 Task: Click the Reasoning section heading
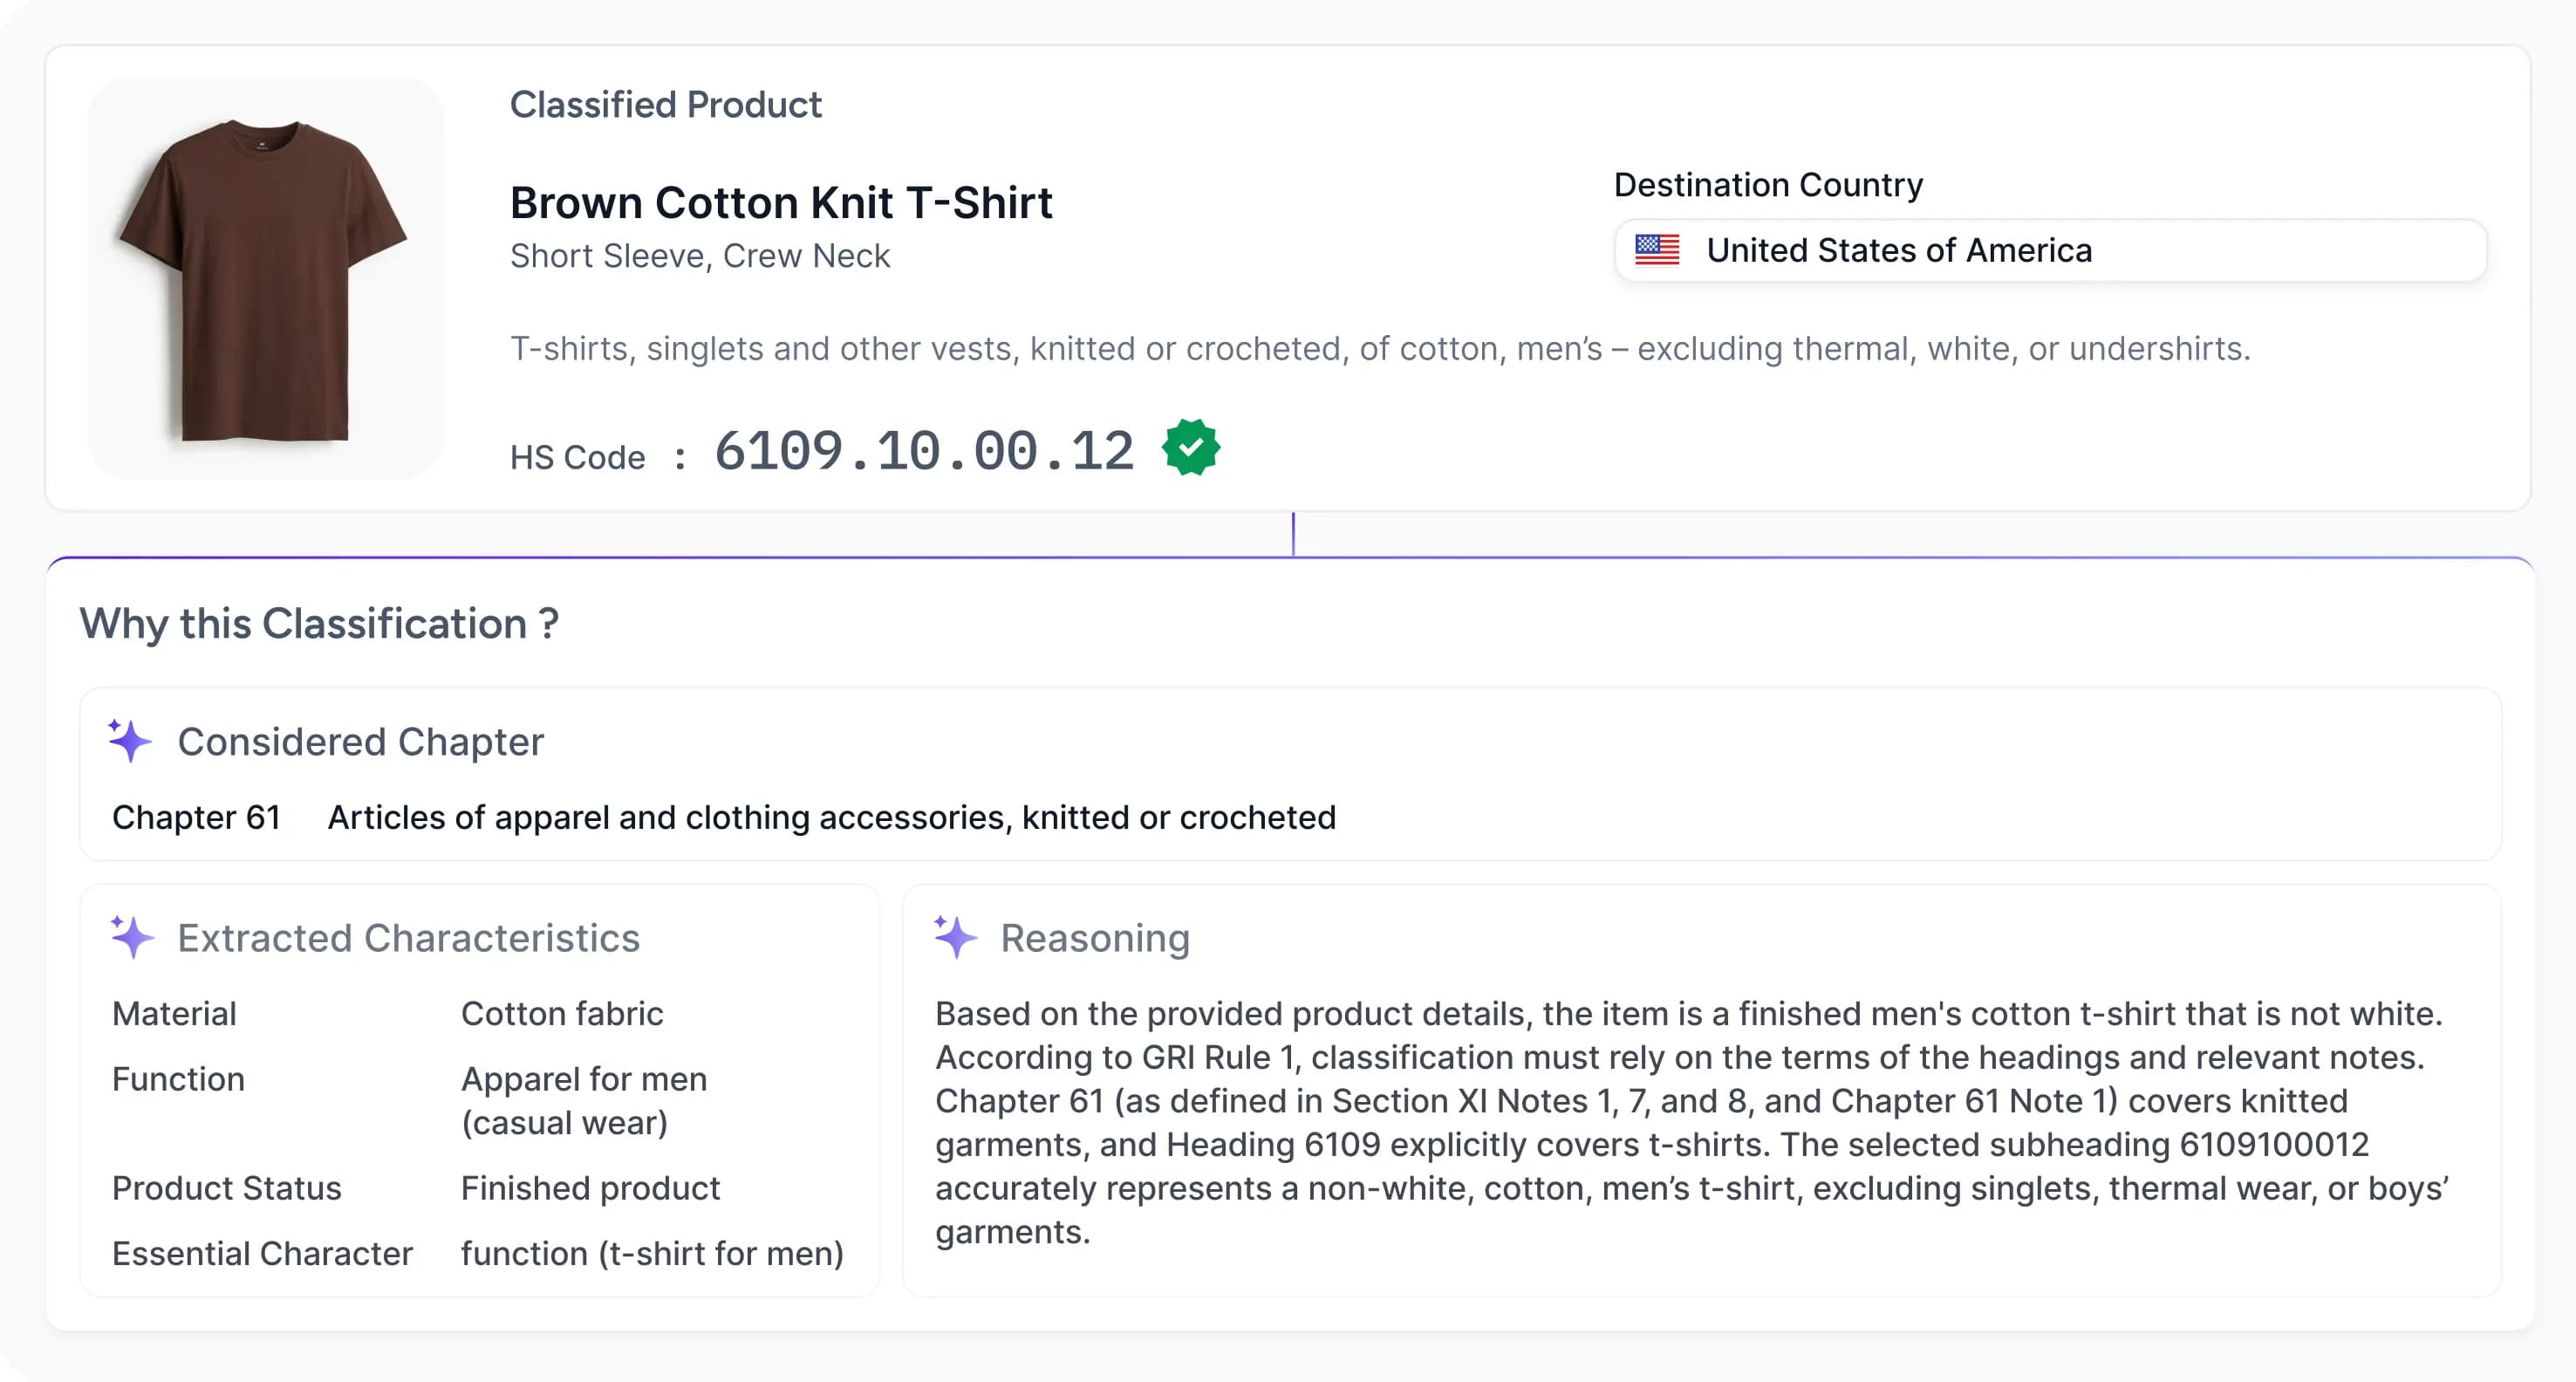[1095, 938]
